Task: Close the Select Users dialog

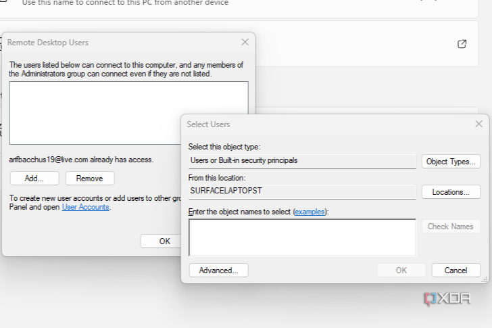Action: coord(478,124)
